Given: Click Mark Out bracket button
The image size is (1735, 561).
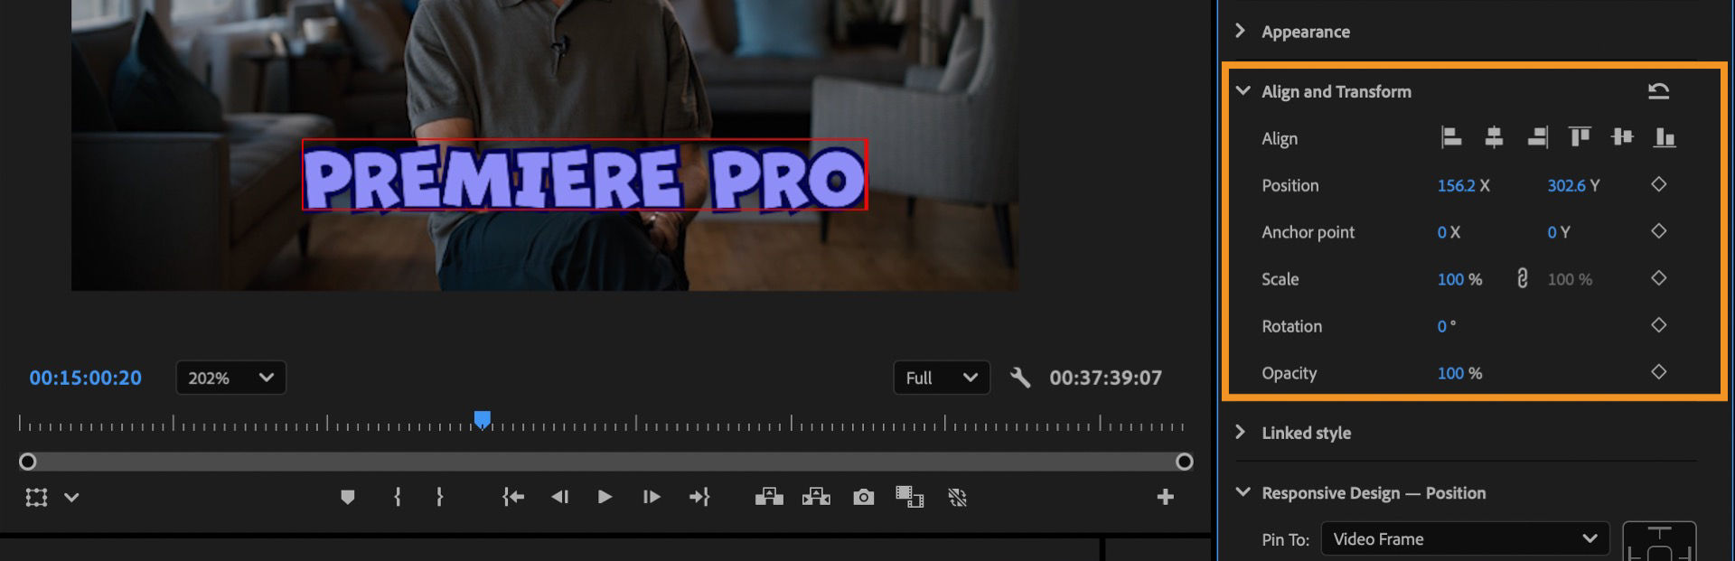Looking at the screenshot, I should click(x=439, y=497).
